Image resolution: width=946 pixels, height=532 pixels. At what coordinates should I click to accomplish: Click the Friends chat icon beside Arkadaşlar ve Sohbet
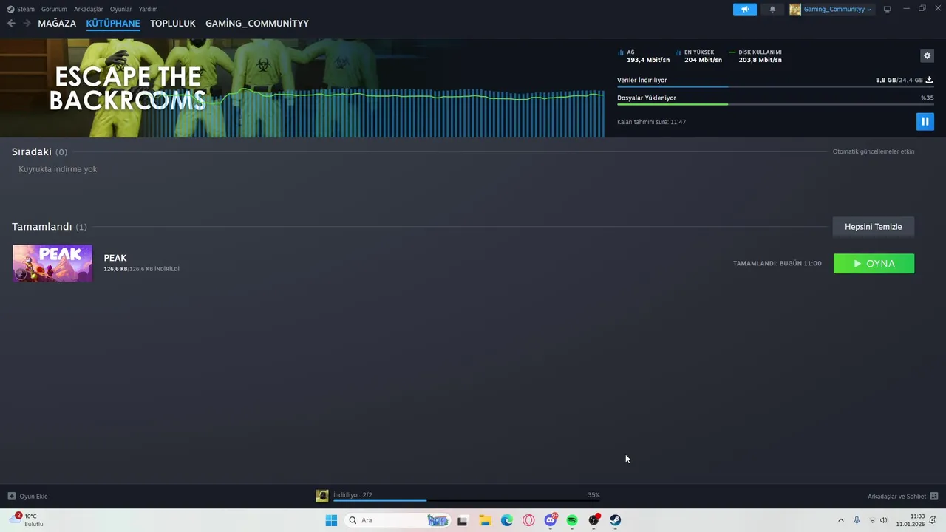click(x=934, y=497)
